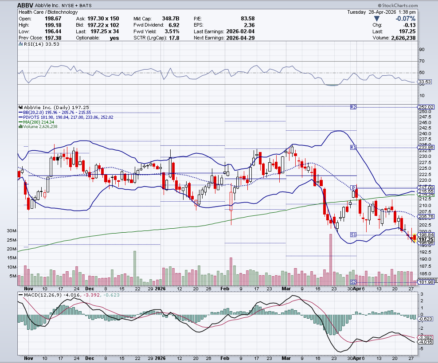Click the 33.53 RSI value tag on axis

click(x=425, y=82)
